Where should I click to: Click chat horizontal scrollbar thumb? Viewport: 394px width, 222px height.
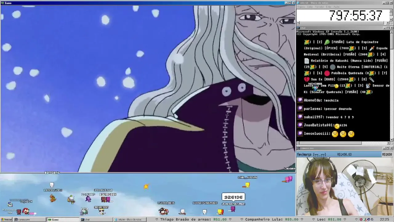click(x=331, y=143)
